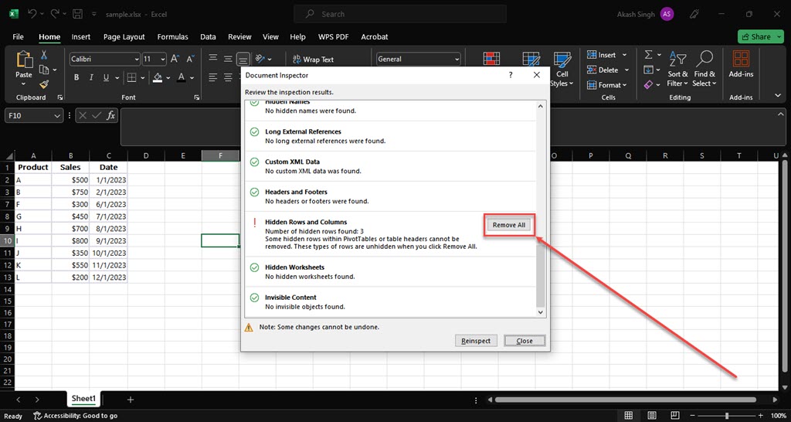The width and height of the screenshot is (791, 422).
Task: Select the column D header
Action: 146,155
